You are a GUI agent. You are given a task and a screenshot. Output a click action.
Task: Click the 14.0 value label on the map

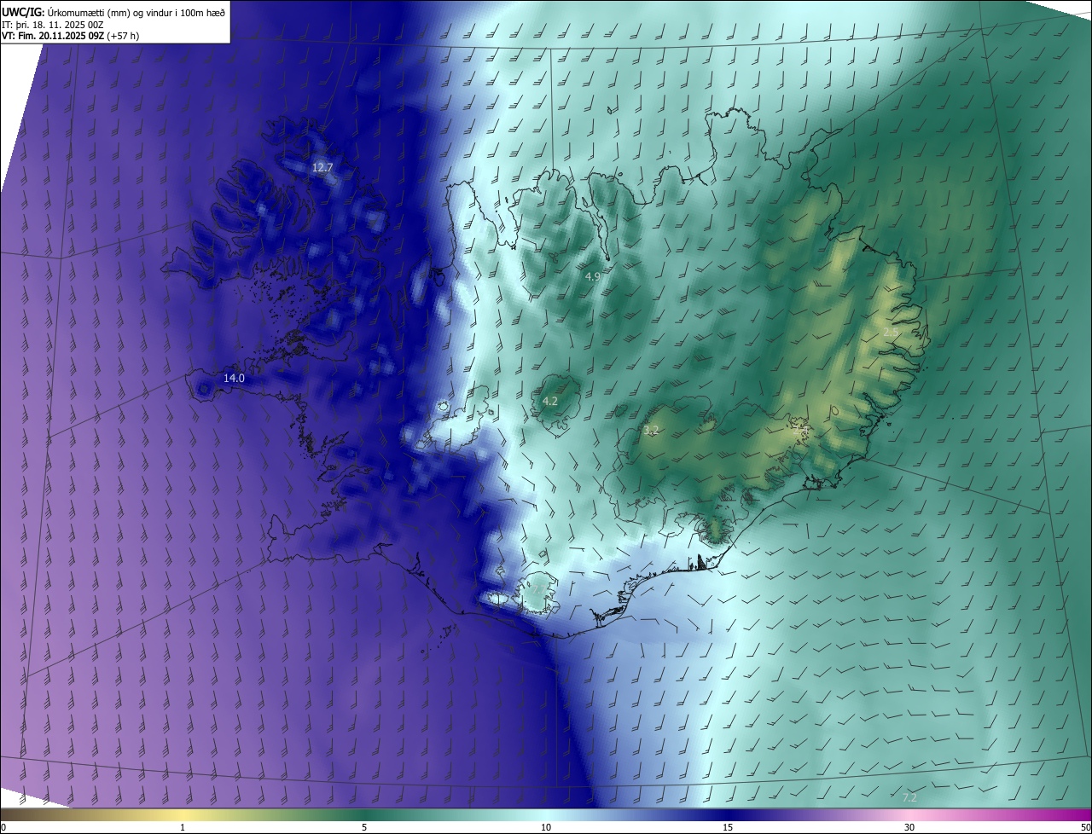click(234, 378)
